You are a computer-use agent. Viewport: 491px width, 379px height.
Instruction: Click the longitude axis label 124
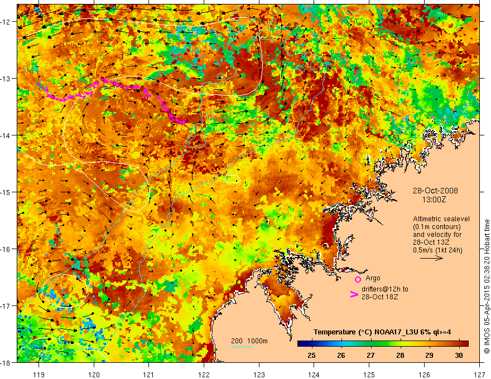point(314,375)
